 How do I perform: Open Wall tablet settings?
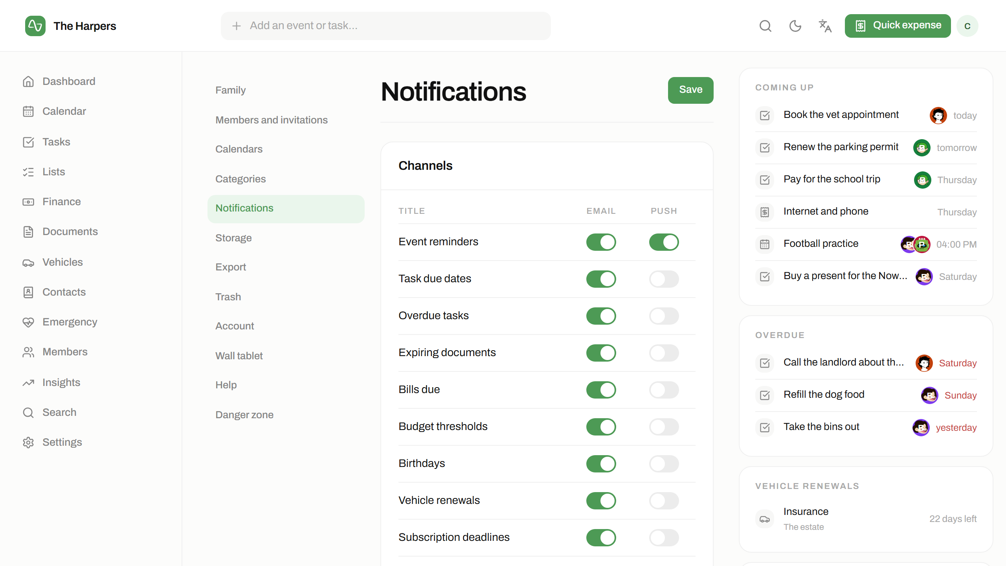(x=286, y=356)
